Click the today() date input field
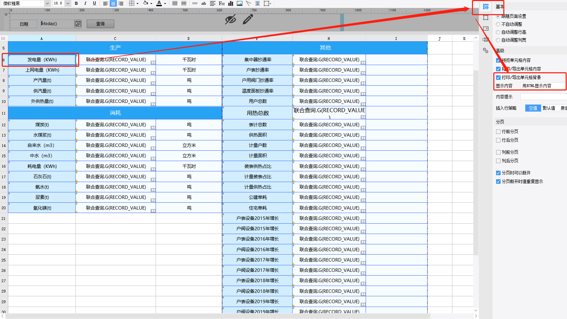 57,24
